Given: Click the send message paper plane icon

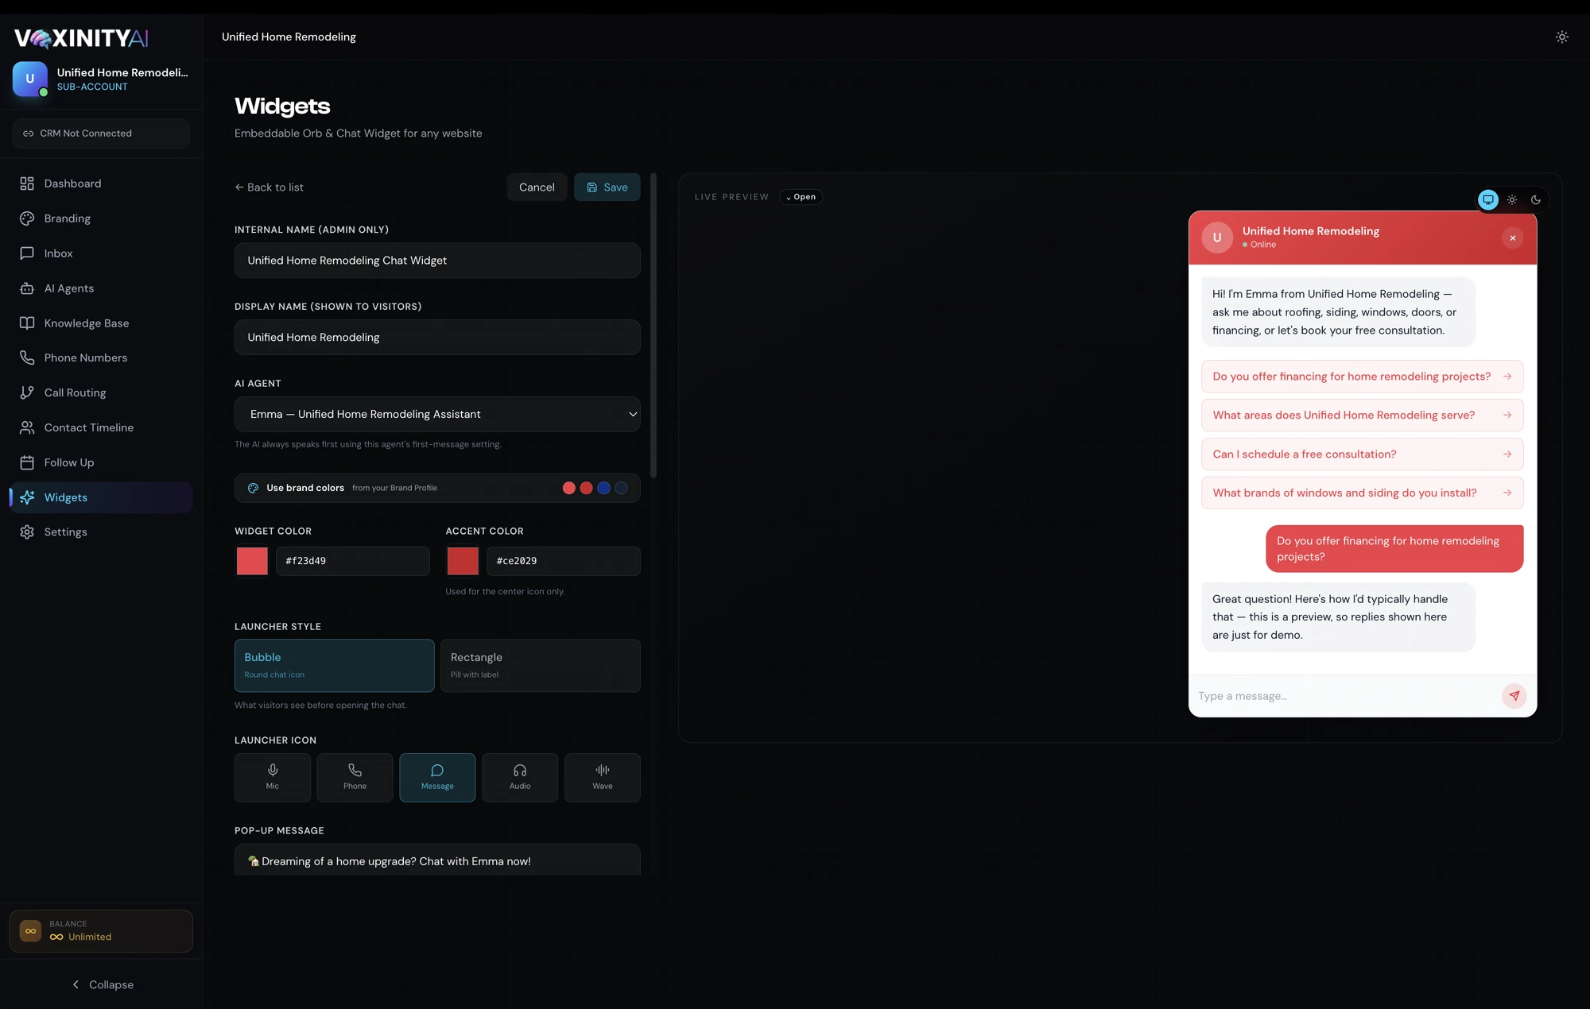Looking at the screenshot, I should (x=1514, y=696).
